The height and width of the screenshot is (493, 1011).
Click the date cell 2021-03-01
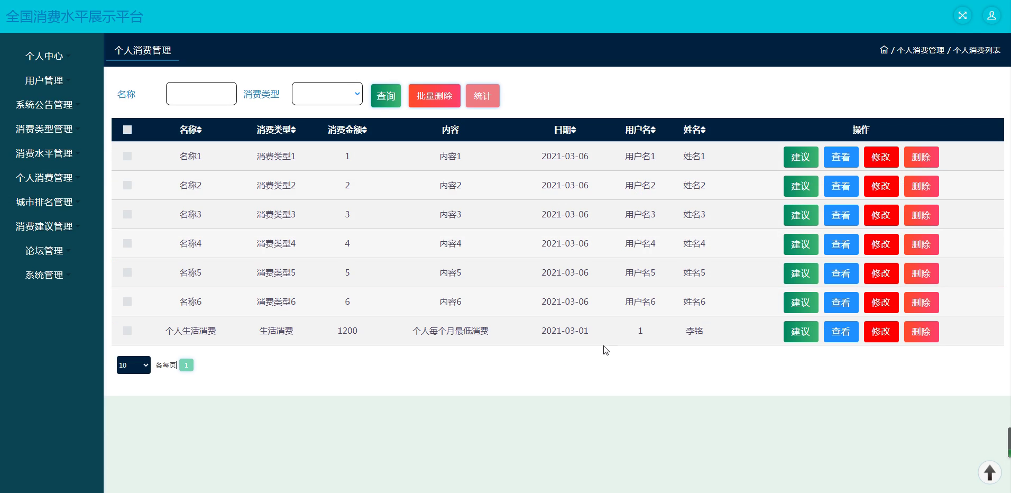click(565, 331)
